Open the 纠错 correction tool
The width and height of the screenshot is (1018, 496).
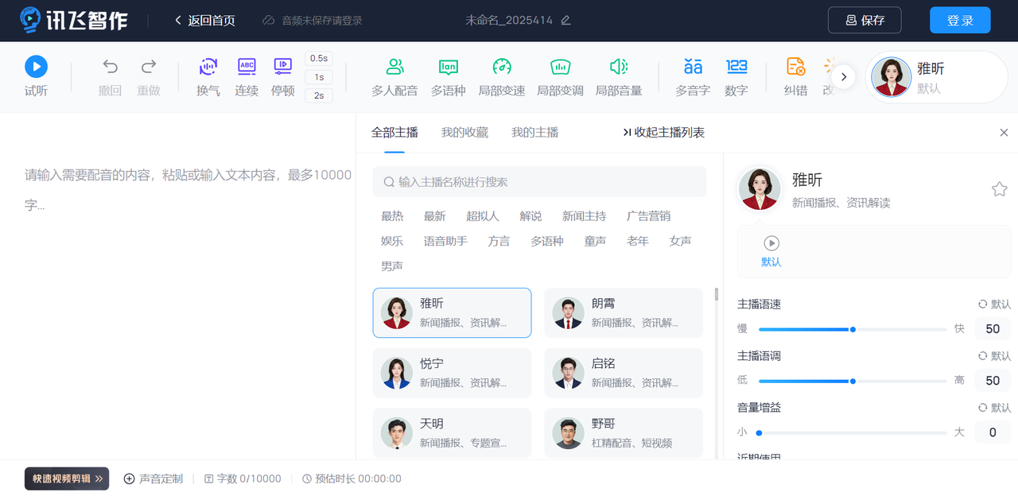click(x=795, y=76)
